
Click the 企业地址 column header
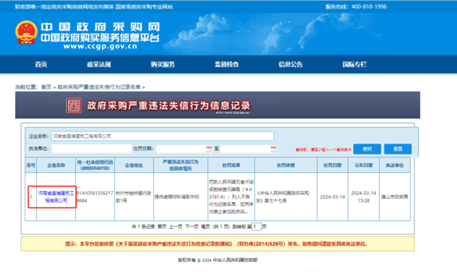coord(134,165)
